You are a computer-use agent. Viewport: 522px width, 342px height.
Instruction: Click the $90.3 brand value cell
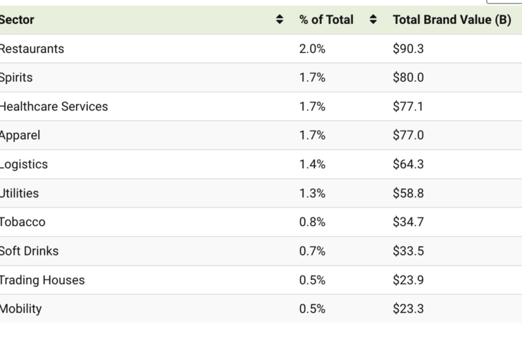[408, 49]
